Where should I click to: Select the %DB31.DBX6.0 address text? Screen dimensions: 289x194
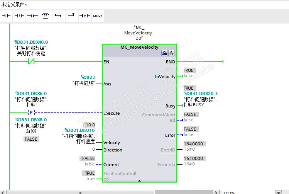(31, 94)
